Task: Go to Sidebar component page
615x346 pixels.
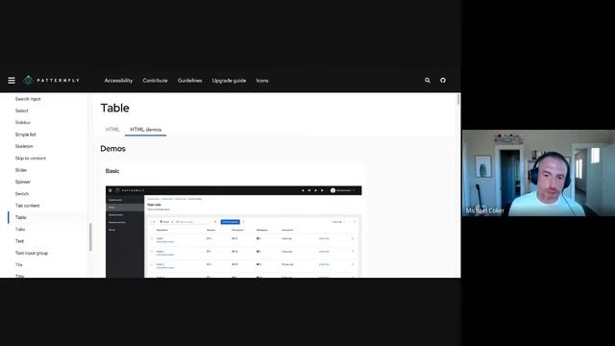Action: pos(23,122)
